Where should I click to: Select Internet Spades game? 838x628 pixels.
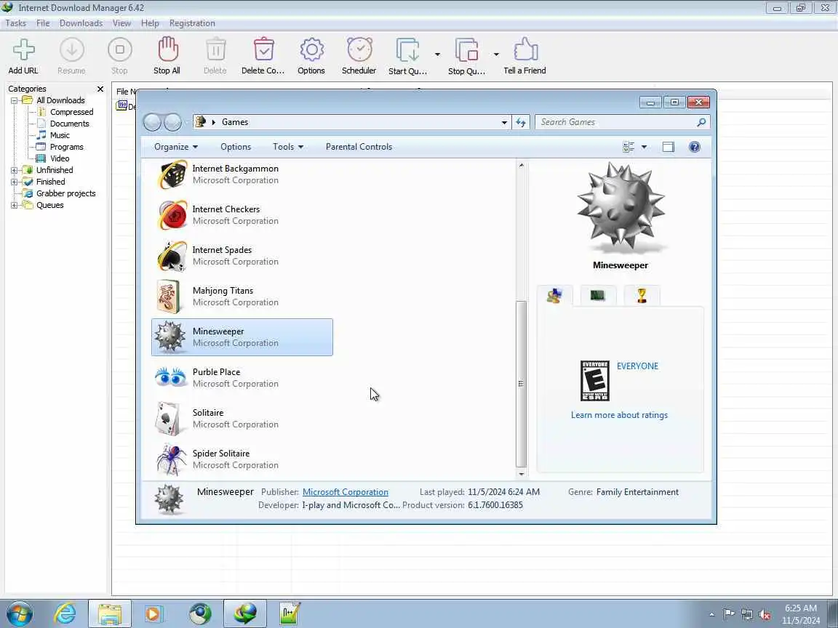(x=242, y=256)
